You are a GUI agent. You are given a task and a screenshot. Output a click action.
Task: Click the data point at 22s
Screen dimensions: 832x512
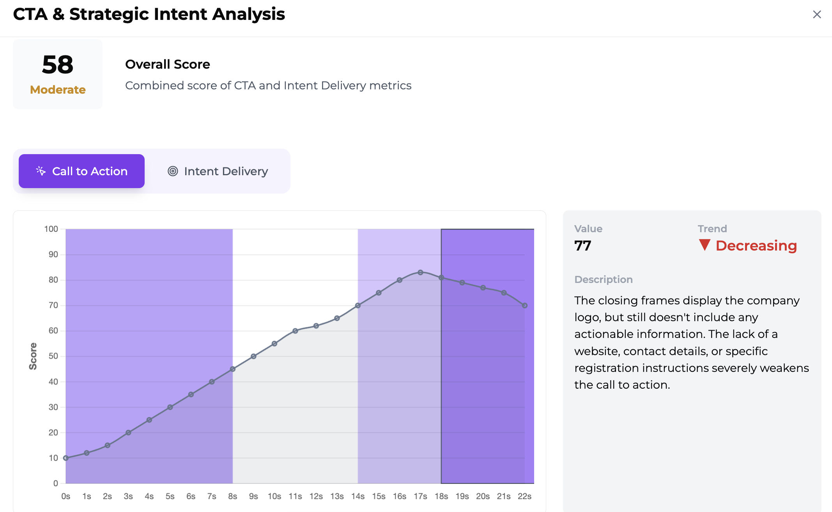(525, 306)
